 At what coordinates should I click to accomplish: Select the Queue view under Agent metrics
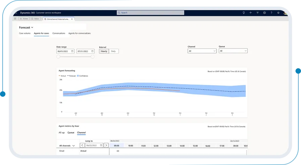coord(71,133)
